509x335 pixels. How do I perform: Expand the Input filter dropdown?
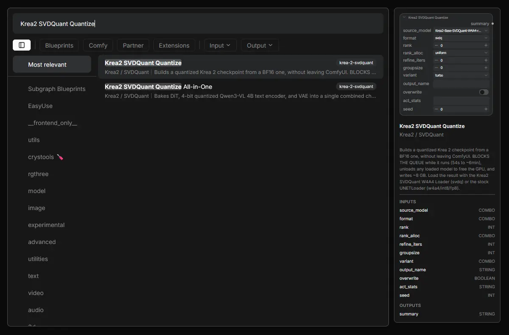coord(220,45)
